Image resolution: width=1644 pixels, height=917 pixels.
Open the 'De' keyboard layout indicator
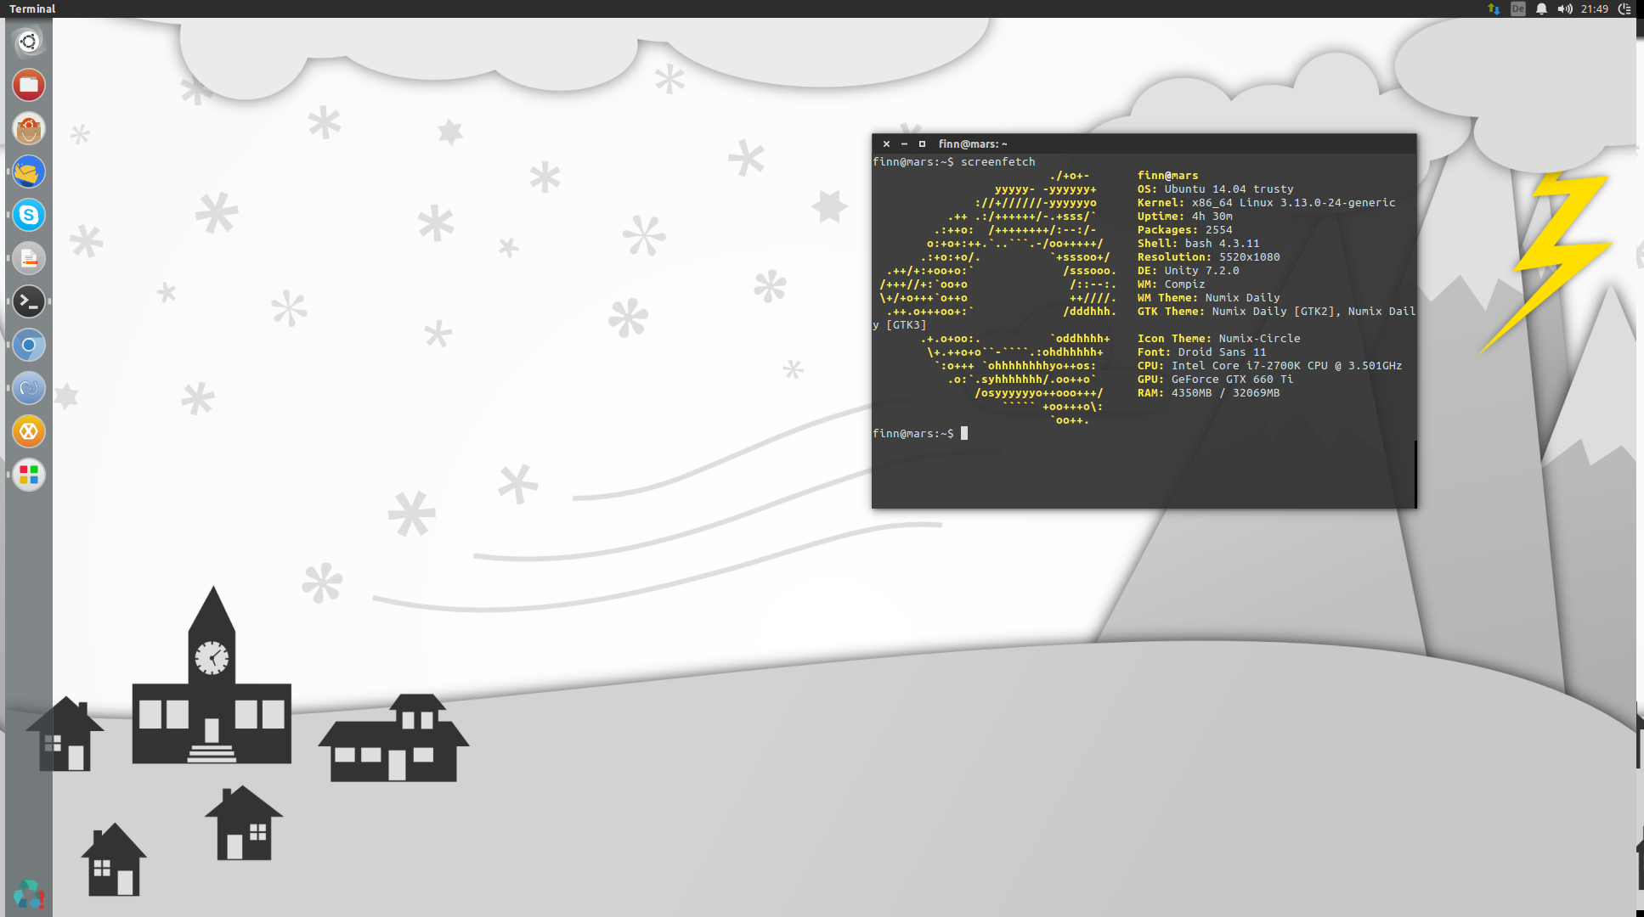pos(1518,8)
